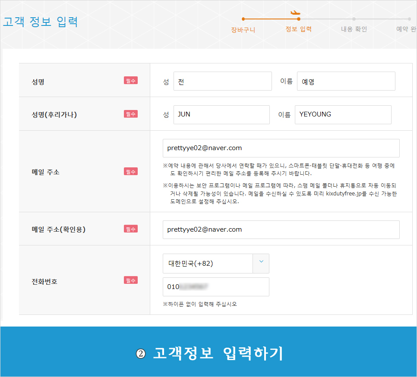Viewport: 417px width, 377px height.
Task: Click the 필수 badge next to 성명(후리가나)
Action: [131, 114]
